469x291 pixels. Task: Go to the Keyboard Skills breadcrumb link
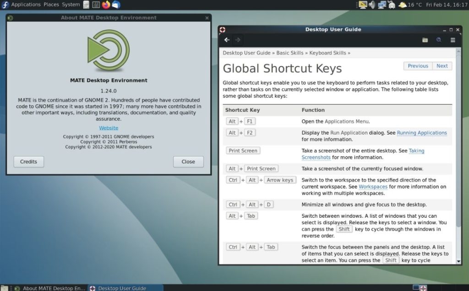[x=328, y=53]
